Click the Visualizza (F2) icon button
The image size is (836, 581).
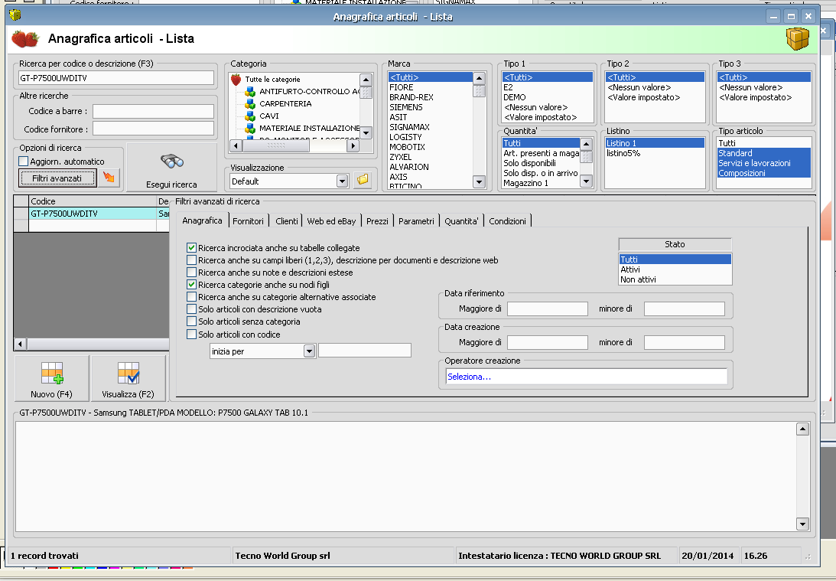tap(128, 374)
